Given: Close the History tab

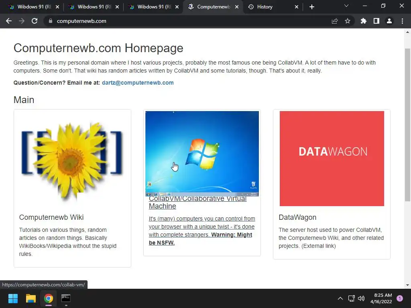Looking at the screenshot, I should pos(297,7).
